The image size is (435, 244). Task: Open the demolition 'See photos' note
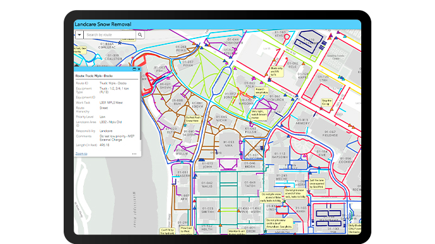279,223
